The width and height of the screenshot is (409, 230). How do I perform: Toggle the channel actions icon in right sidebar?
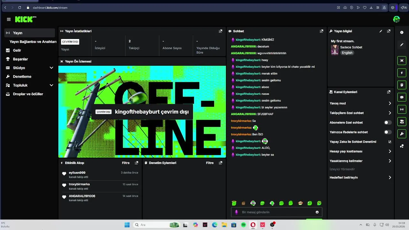tap(402, 121)
